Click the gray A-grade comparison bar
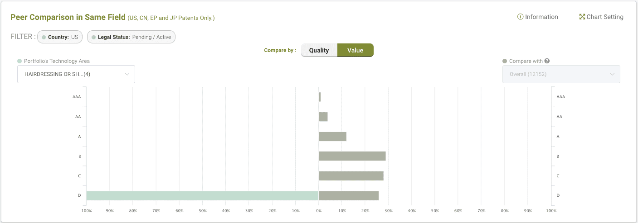The width and height of the screenshot is (638, 223). tap(332, 137)
